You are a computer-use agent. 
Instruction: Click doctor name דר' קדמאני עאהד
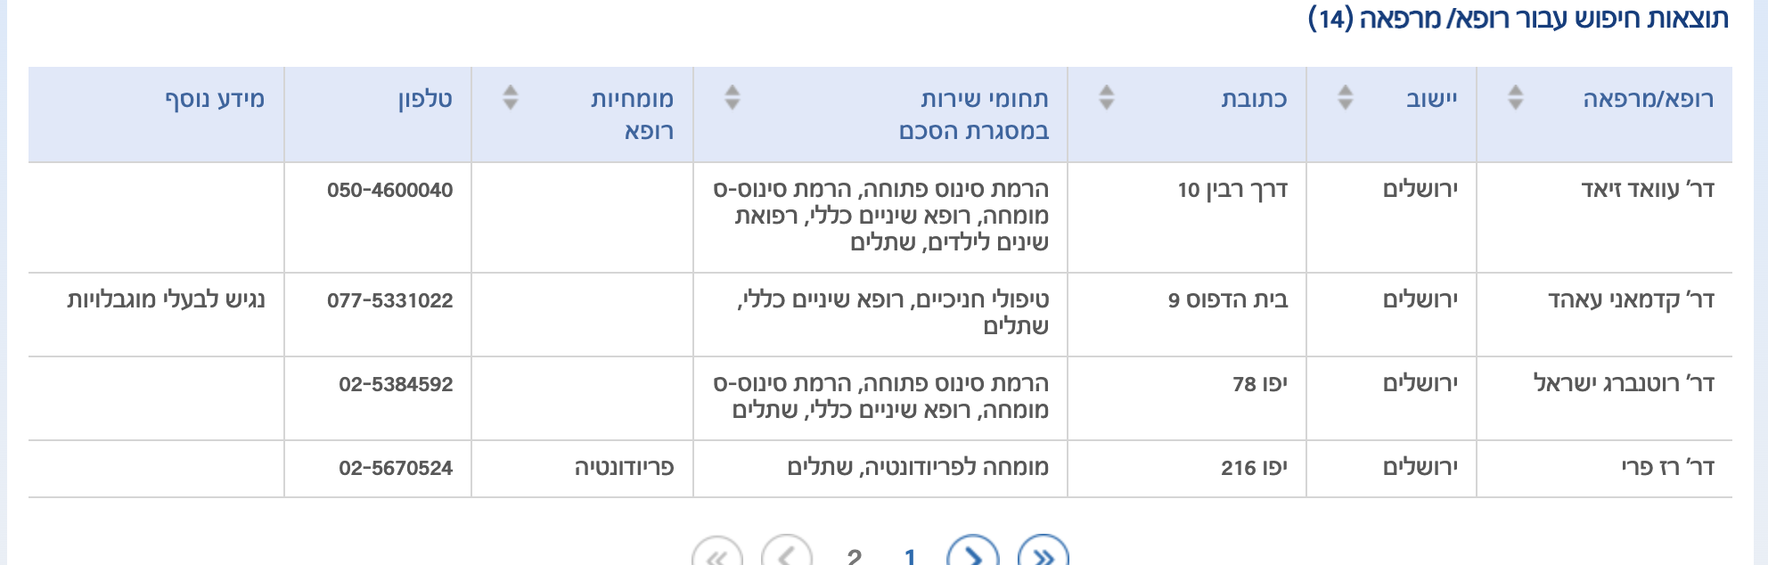point(1631,300)
